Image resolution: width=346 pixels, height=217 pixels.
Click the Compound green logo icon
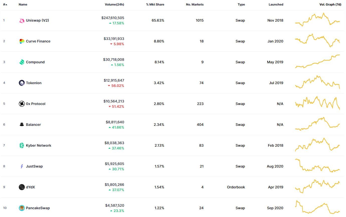point(22,62)
